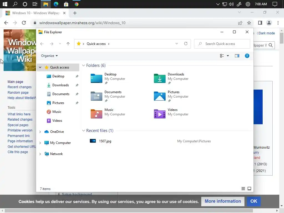
Task: Select Pictures in navigation pane
Action: (x=58, y=103)
